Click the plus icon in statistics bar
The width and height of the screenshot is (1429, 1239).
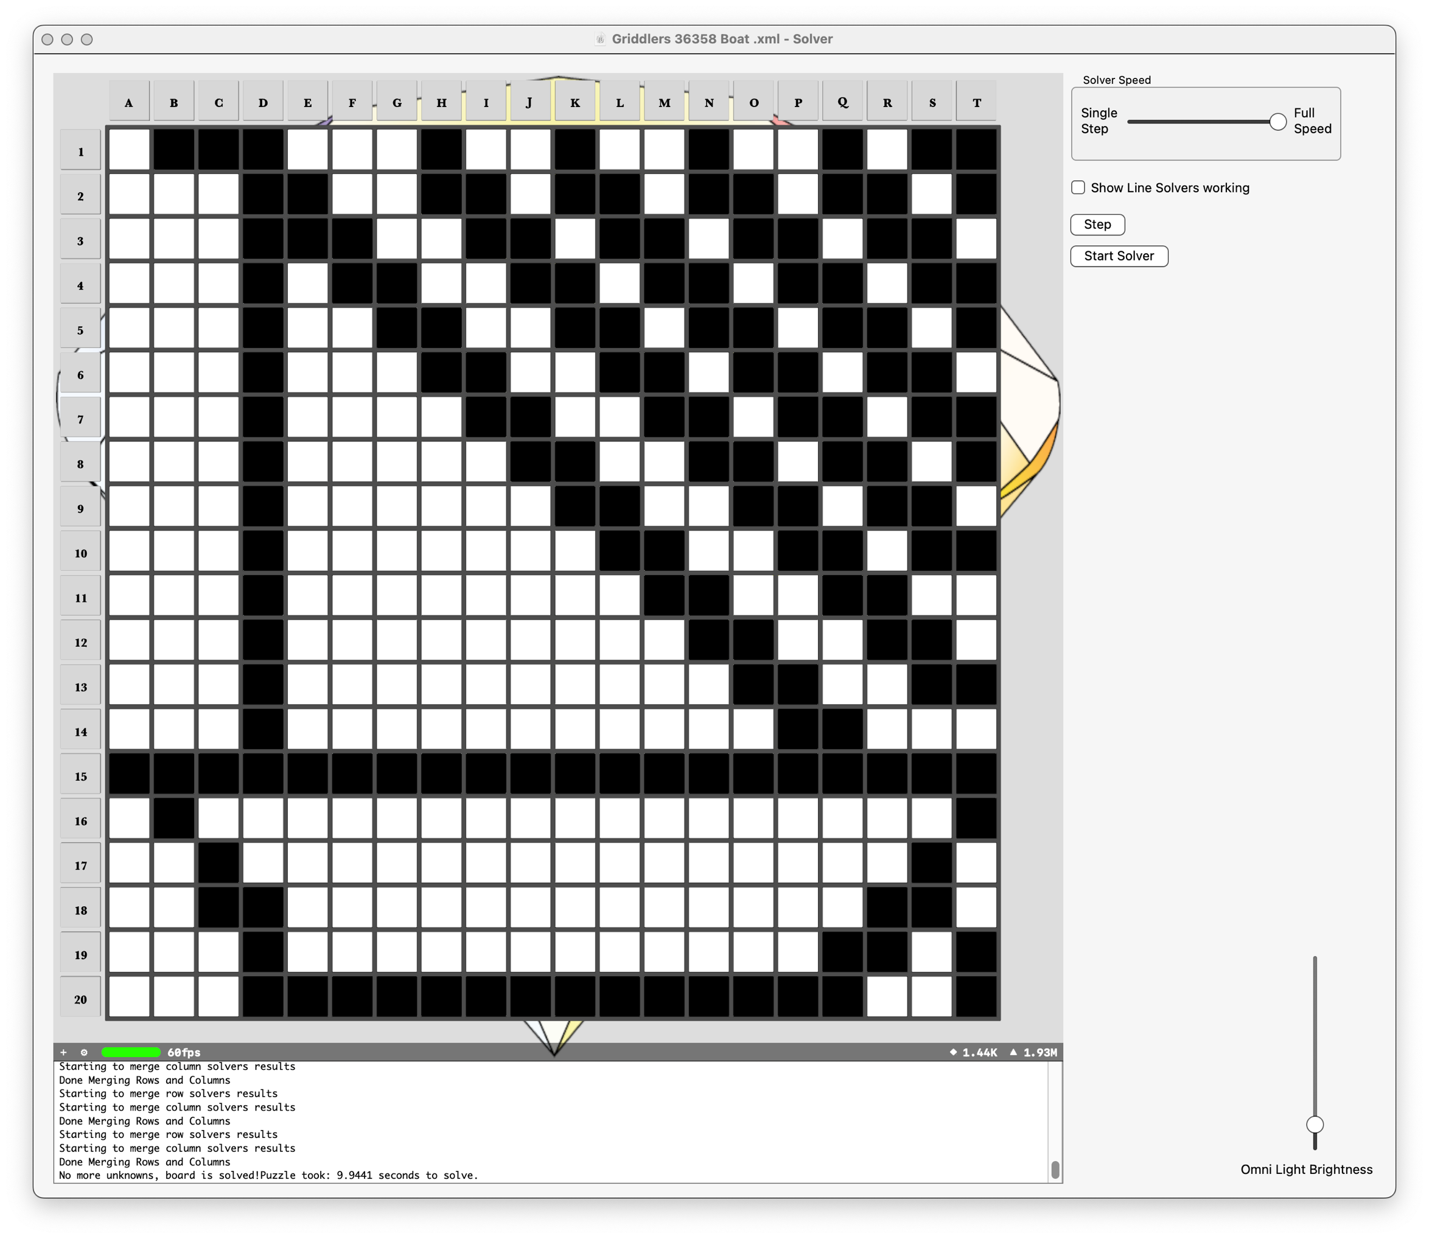(x=64, y=1052)
